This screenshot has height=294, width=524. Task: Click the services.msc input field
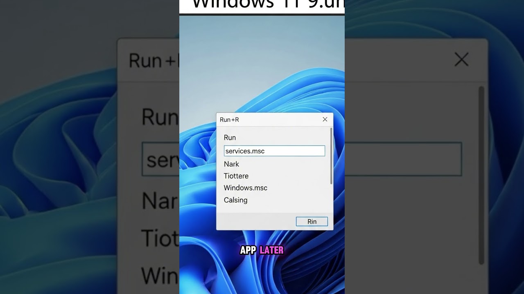[274, 151]
